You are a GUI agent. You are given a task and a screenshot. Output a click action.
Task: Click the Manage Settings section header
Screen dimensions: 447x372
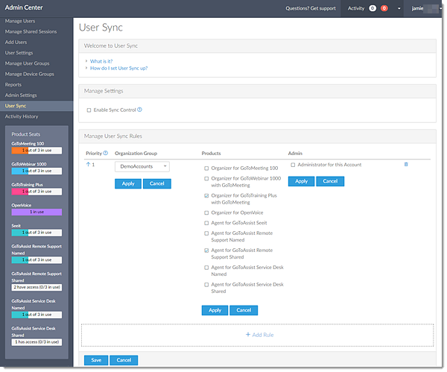click(x=258, y=91)
